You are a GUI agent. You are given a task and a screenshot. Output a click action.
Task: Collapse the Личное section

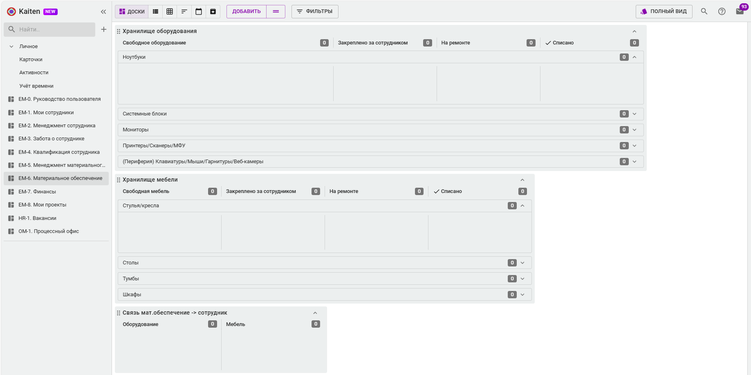click(x=11, y=47)
